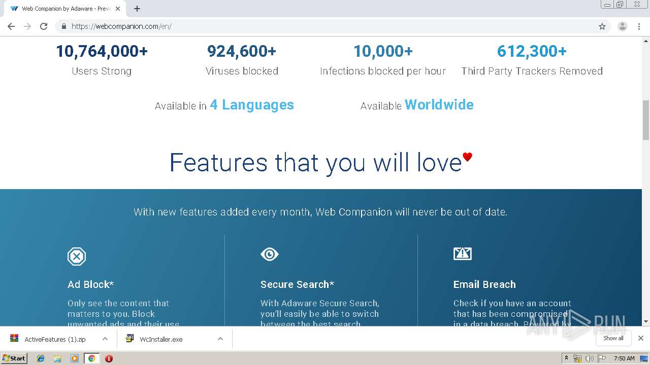
Task: Open Windows Explorer from taskbar
Action: coord(57,358)
